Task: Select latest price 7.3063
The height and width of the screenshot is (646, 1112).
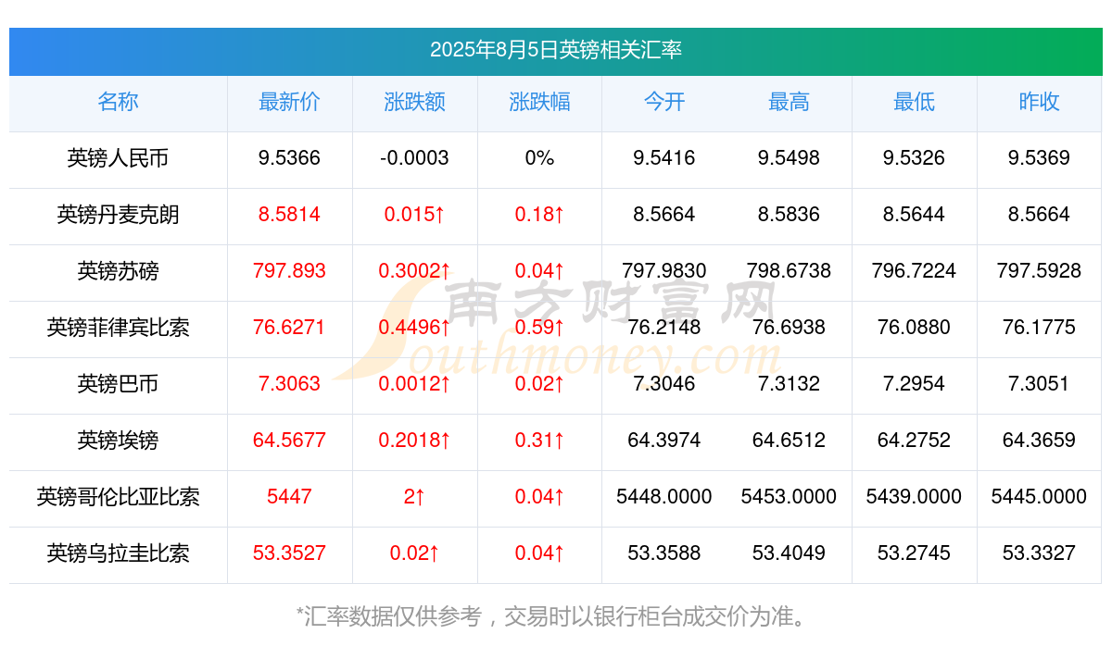Action: pyautogui.click(x=289, y=384)
